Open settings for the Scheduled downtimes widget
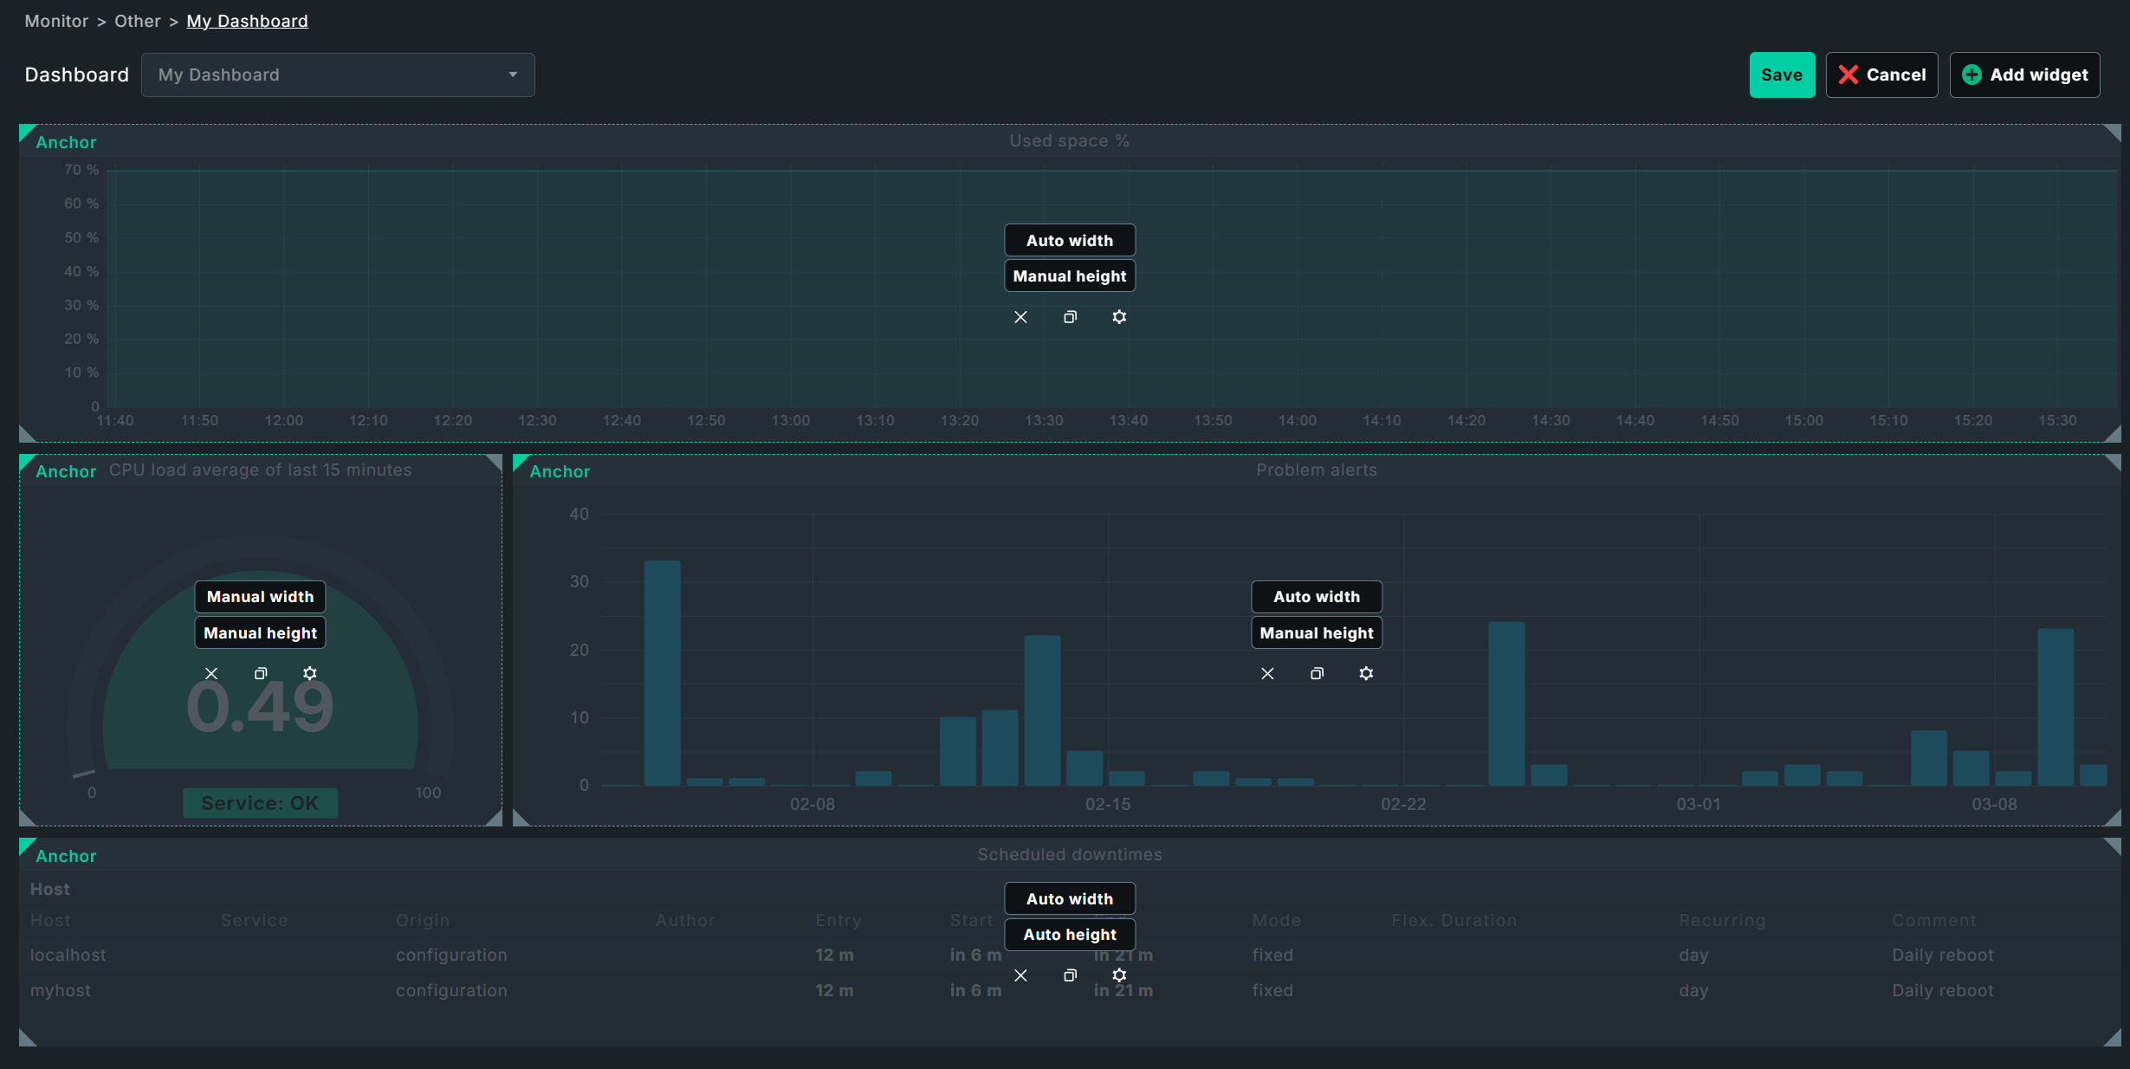This screenshot has height=1069, width=2130. pos(1119,975)
